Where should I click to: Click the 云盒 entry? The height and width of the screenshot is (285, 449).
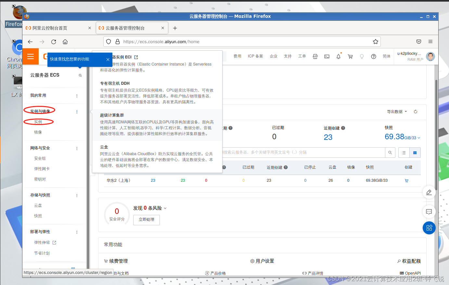point(157,156)
